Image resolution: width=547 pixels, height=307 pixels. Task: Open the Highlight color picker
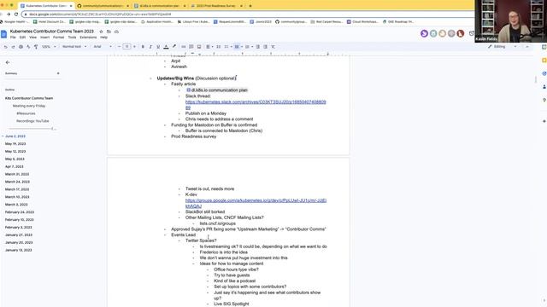tap(174, 47)
